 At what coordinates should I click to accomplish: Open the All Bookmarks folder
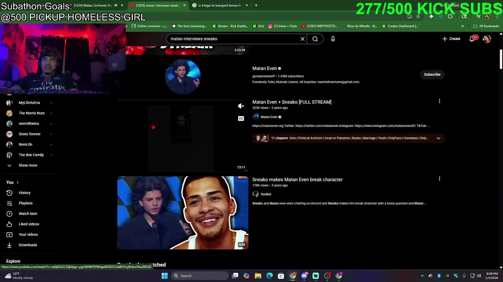coord(486,26)
